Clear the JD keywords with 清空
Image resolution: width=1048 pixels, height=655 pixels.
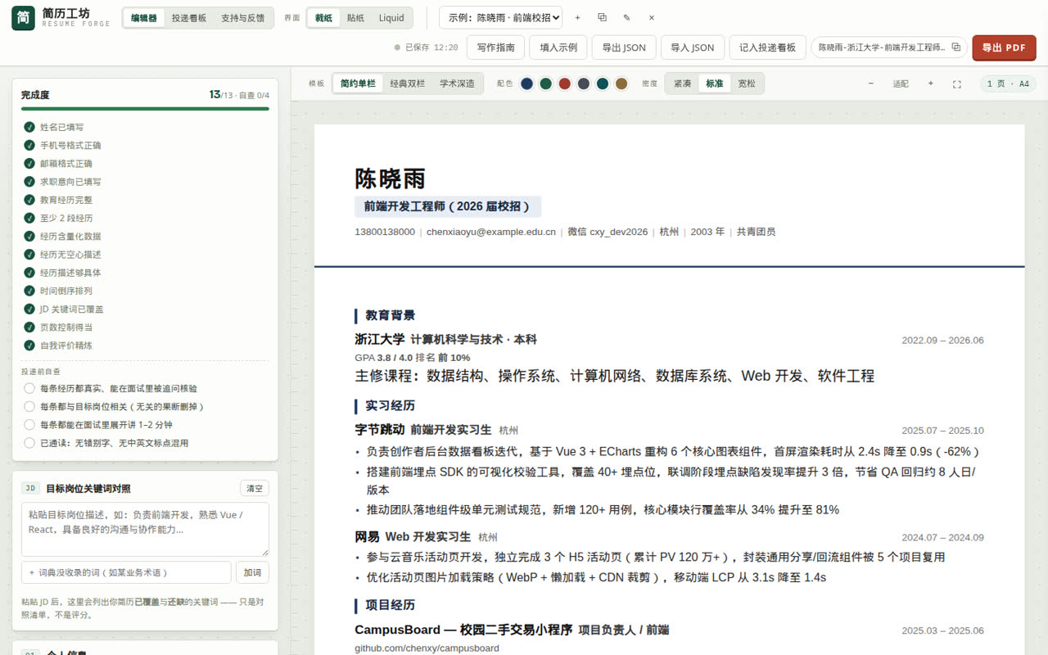255,489
